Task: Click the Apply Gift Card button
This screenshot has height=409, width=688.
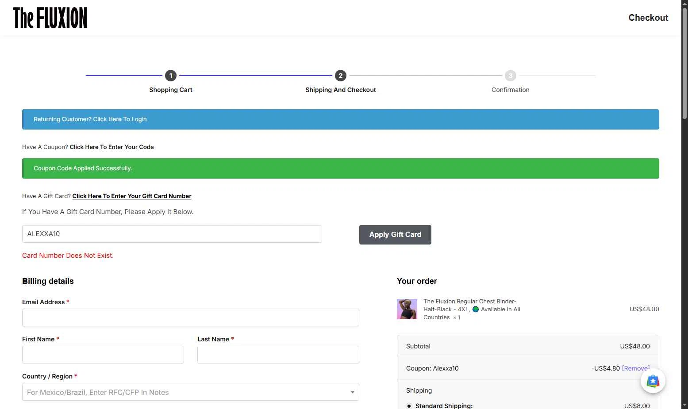Action: [395, 235]
